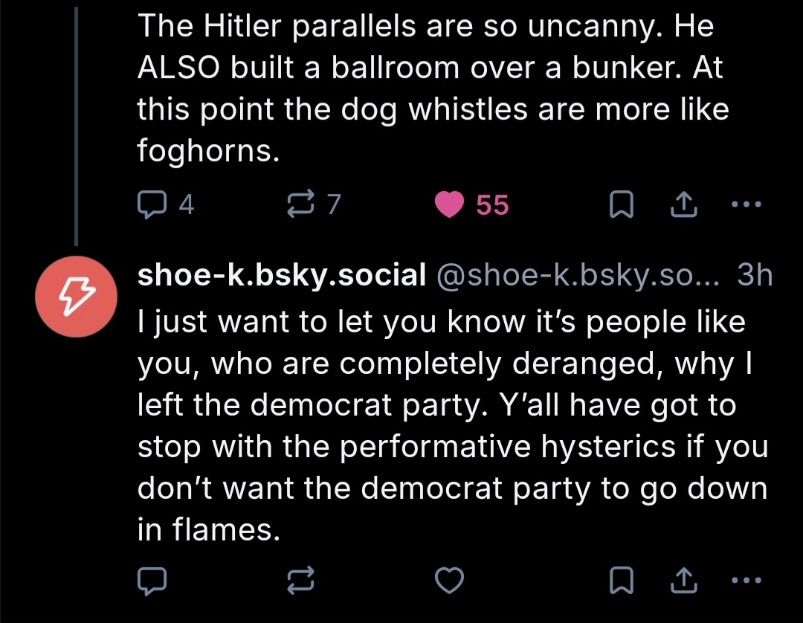Open more options for the top post

coord(746,204)
